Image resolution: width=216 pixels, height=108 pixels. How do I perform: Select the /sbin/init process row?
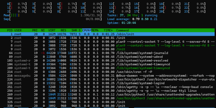coord(107,34)
